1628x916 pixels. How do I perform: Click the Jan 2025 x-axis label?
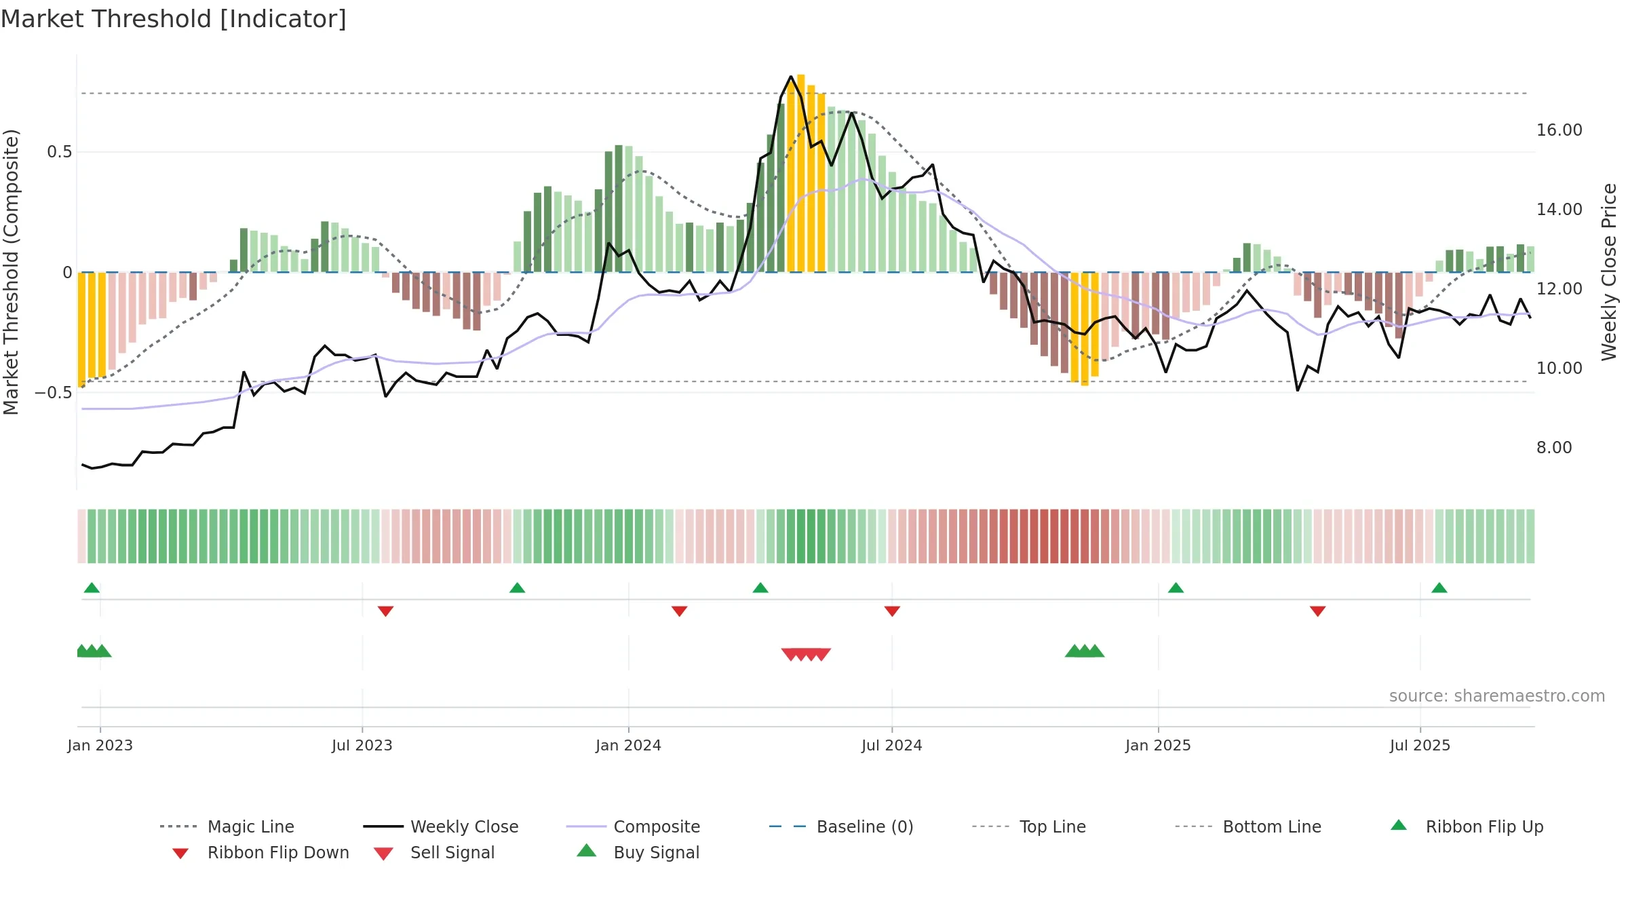[x=1158, y=745]
